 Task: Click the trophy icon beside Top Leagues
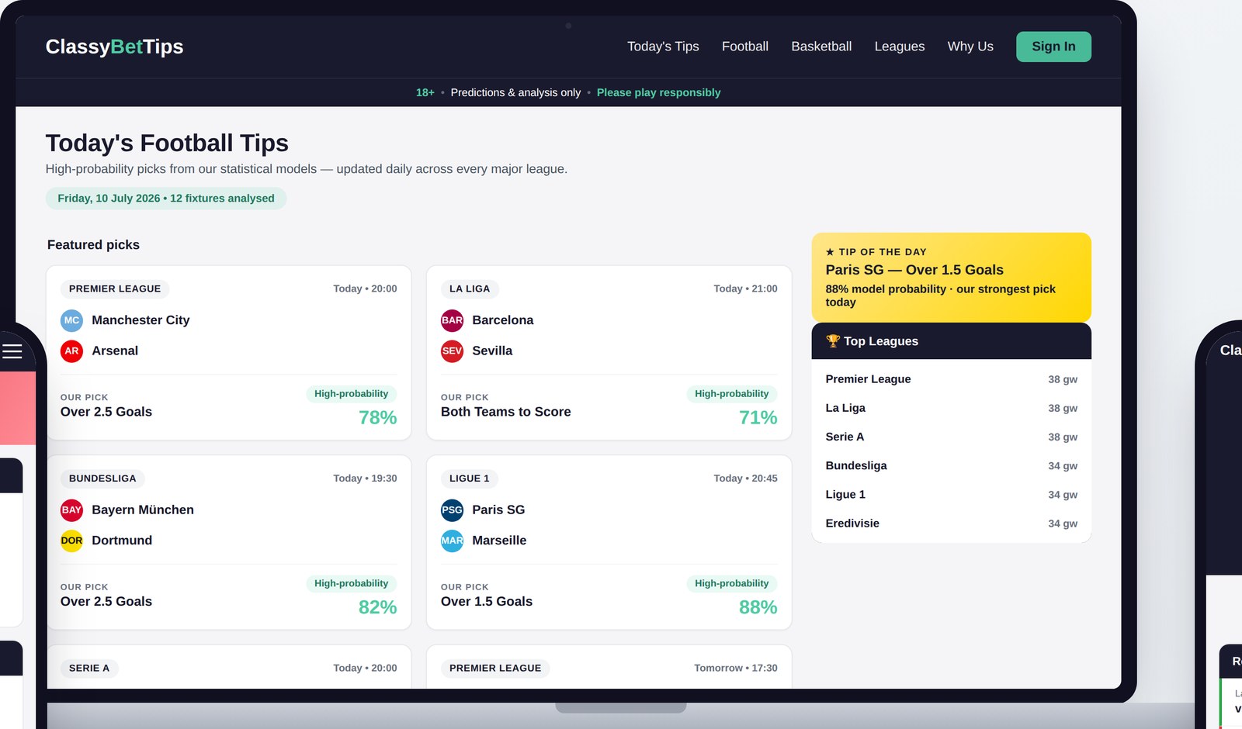(833, 340)
